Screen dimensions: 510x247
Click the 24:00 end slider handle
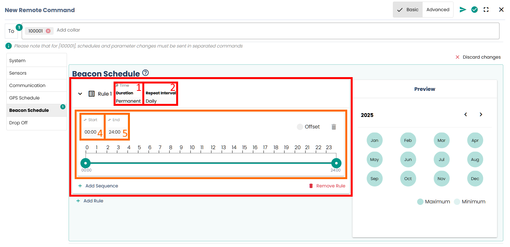tap(336, 163)
